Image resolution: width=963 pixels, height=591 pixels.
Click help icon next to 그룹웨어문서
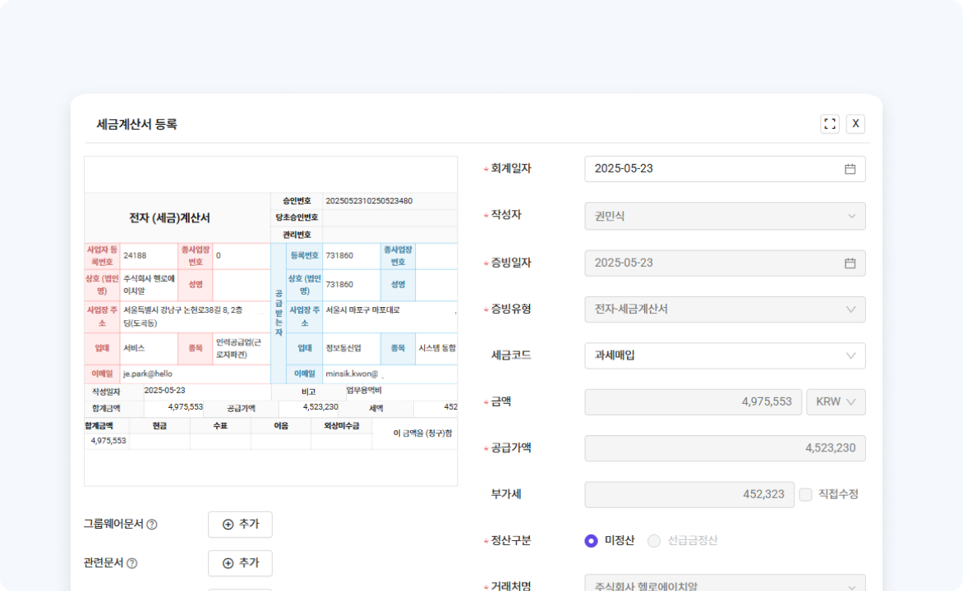[152, 525]
